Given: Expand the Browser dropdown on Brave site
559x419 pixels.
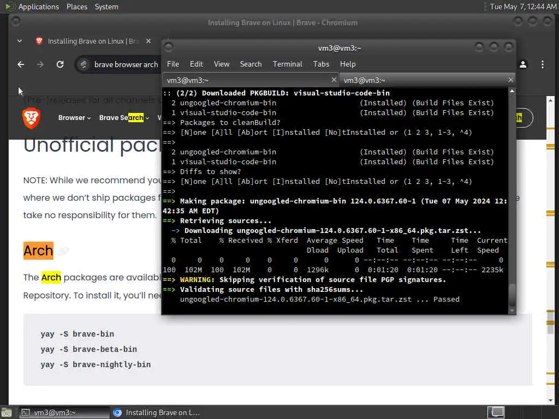Looking at the screenshot, I should (x=74, y=118).
